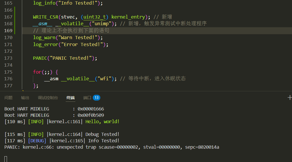Select the 终端 tab

point(70,98)
